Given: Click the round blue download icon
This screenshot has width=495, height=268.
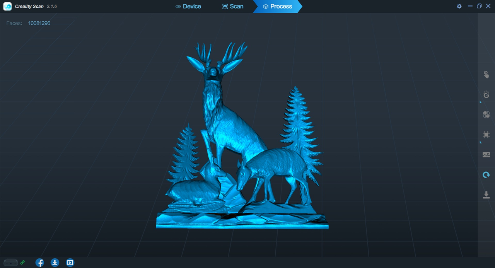Looking at the screenshot, I should point(55,263).
